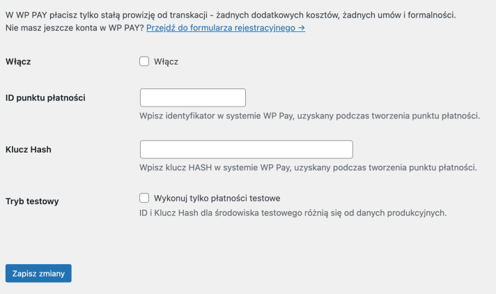Viewport: 496px width, 294px height.
Task: Save settings with Zapisz zmiany button
Action: tap(38, 274)
